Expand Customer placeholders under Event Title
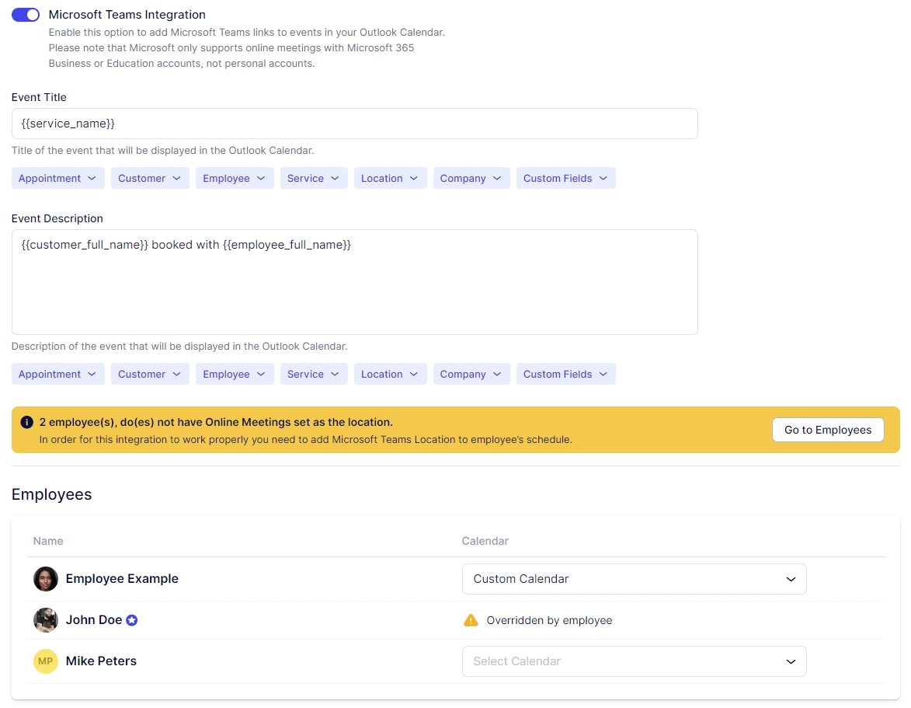 click(150, 179)
